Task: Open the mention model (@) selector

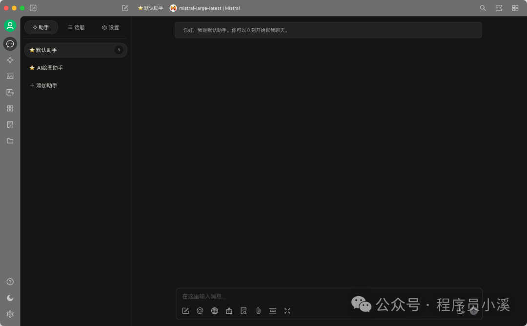Action: point(200,310)
